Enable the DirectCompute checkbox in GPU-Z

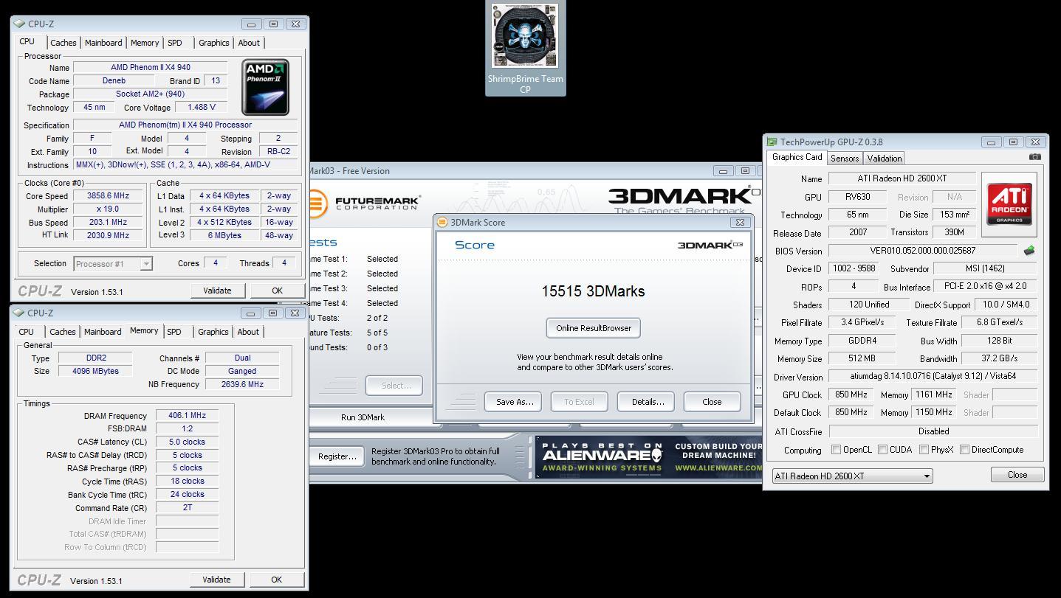click(964, 449)
